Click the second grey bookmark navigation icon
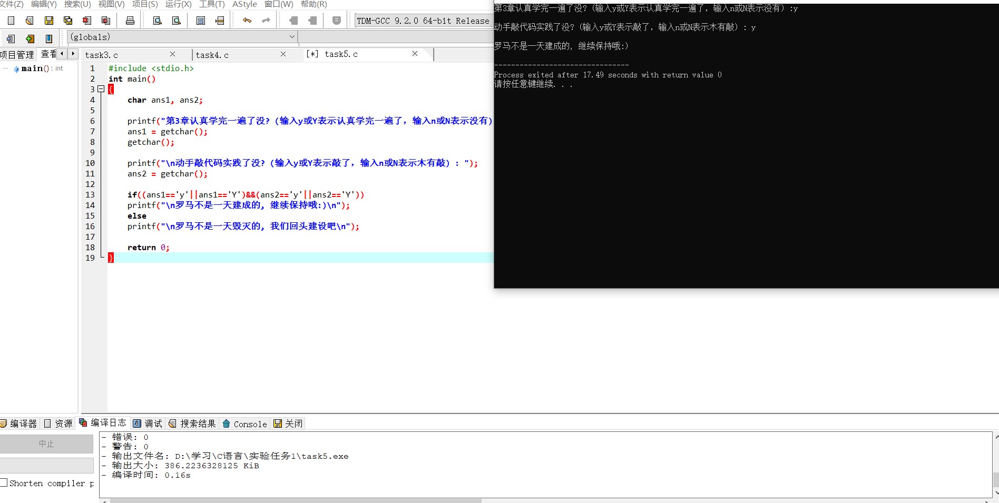Image resolution: width=999 pixels, height=503 pixels. click(x=312, y=21)
